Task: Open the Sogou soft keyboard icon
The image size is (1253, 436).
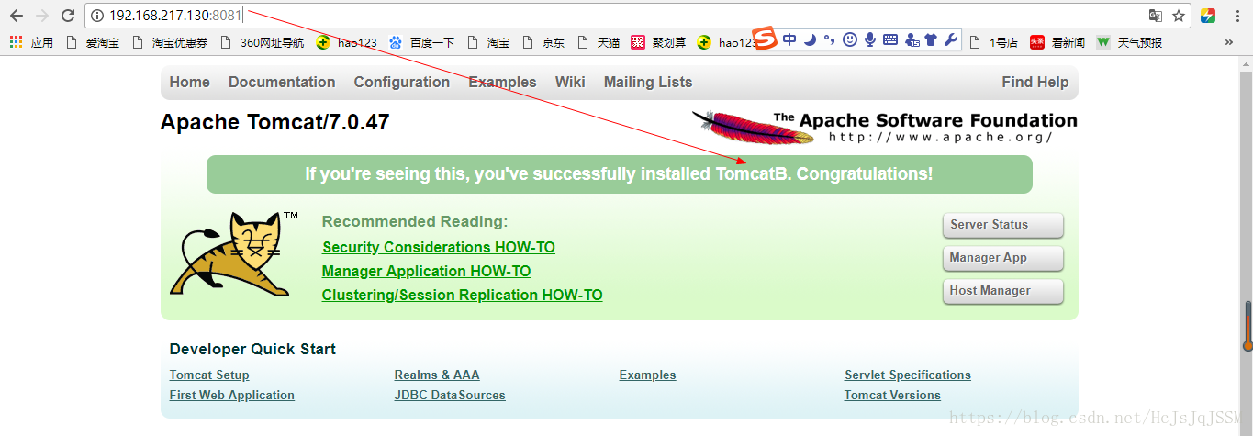Action: [x=890, y=39]
